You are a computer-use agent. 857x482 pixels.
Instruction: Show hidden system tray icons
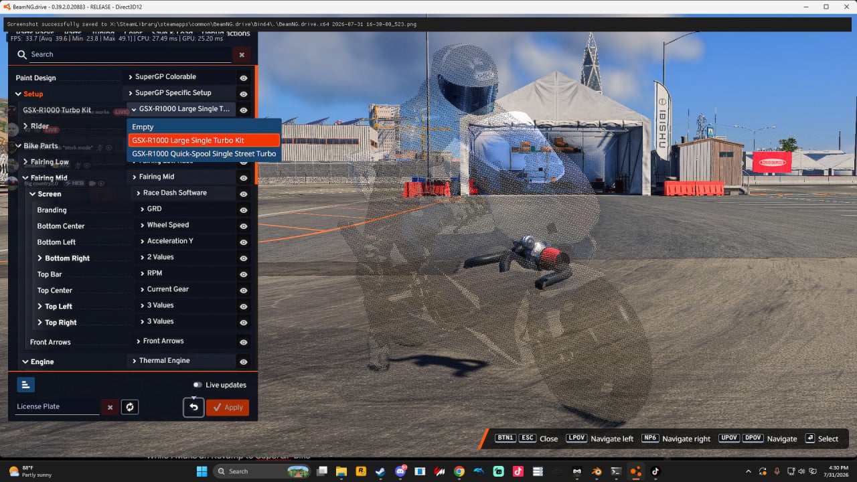(748, 471)
